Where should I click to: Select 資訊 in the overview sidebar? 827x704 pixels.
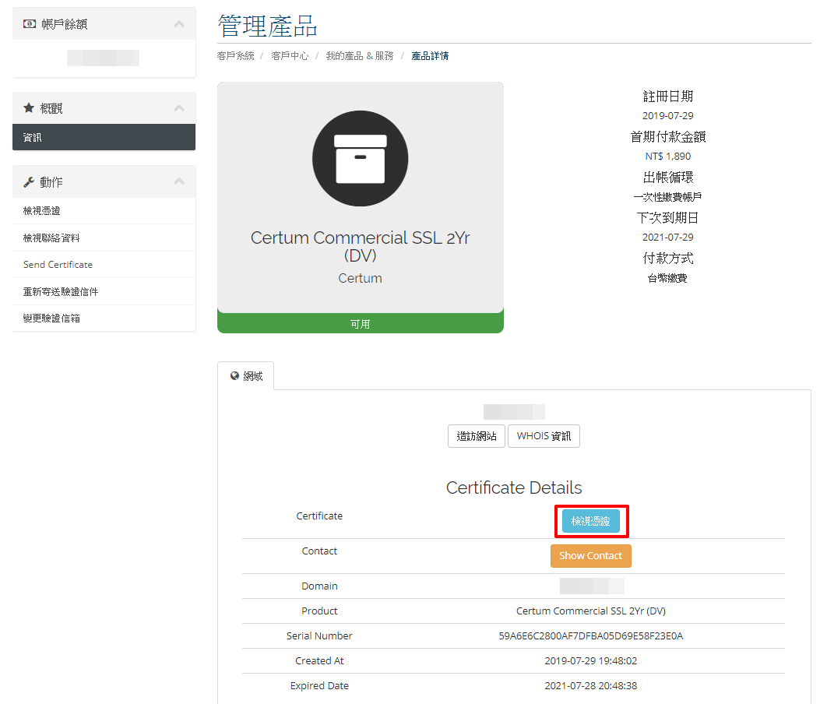[104, 137]
